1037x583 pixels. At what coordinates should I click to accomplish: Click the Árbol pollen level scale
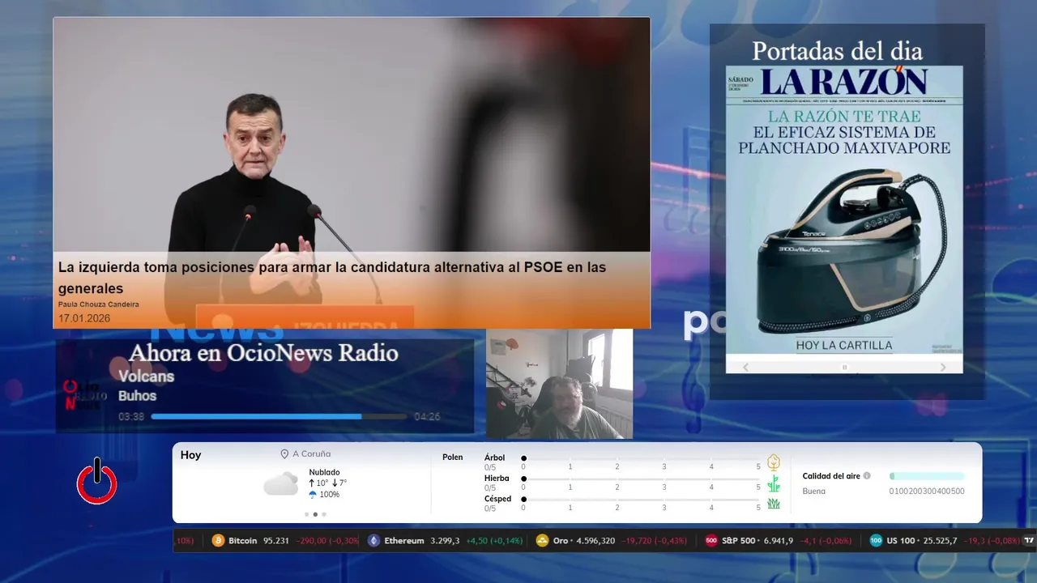pyautogui.click(x=641, y=462)
